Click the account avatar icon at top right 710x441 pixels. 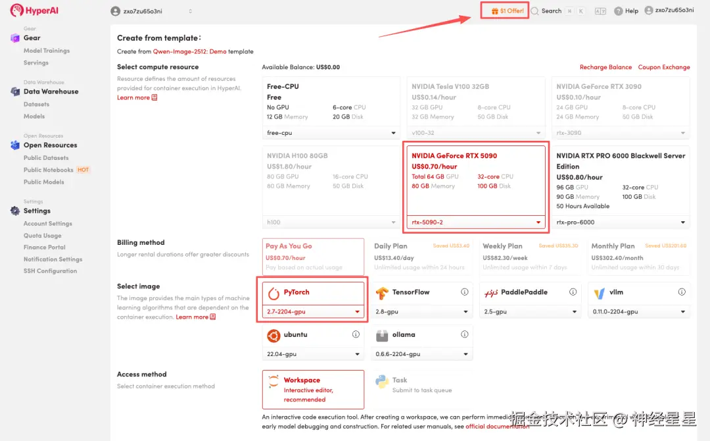(x=649, y=10)
